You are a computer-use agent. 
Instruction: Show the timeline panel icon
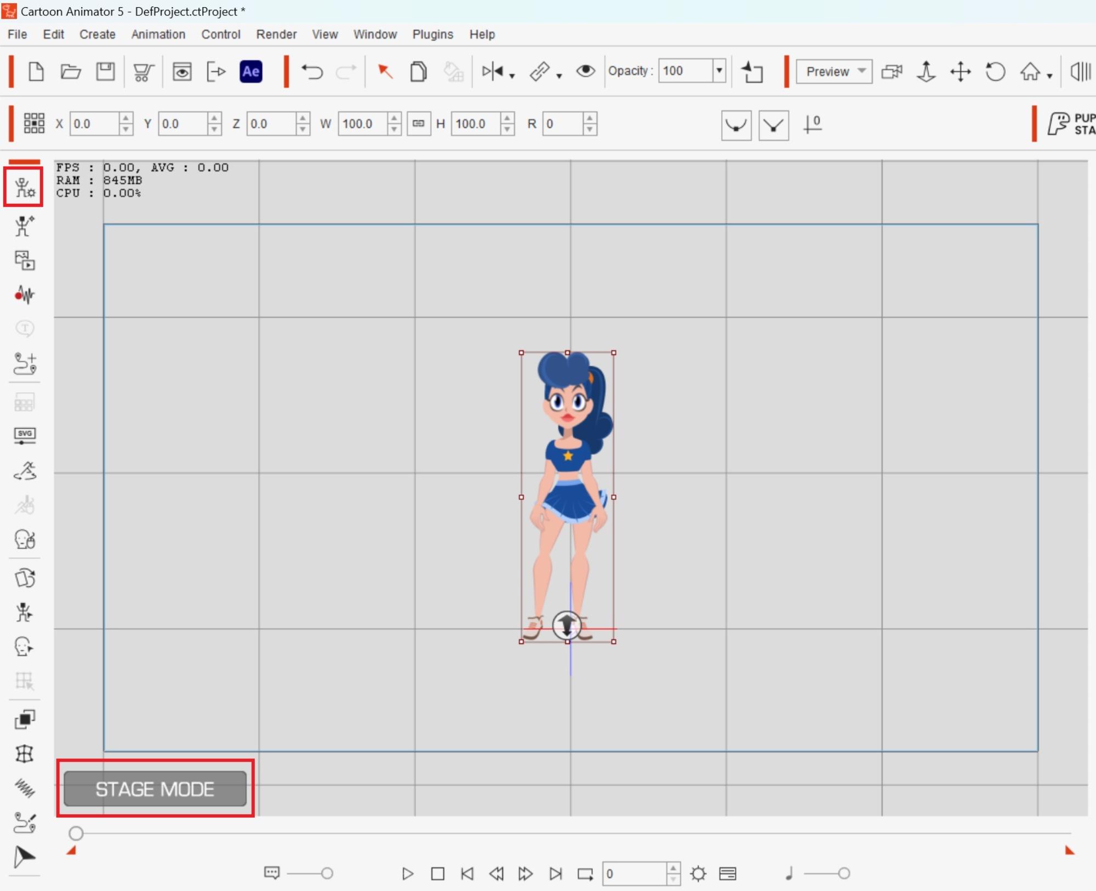point(727,873)
